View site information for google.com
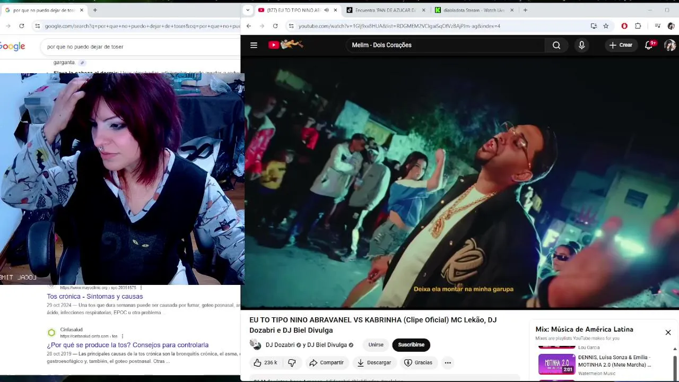679x382 pixels. (37, 26)
